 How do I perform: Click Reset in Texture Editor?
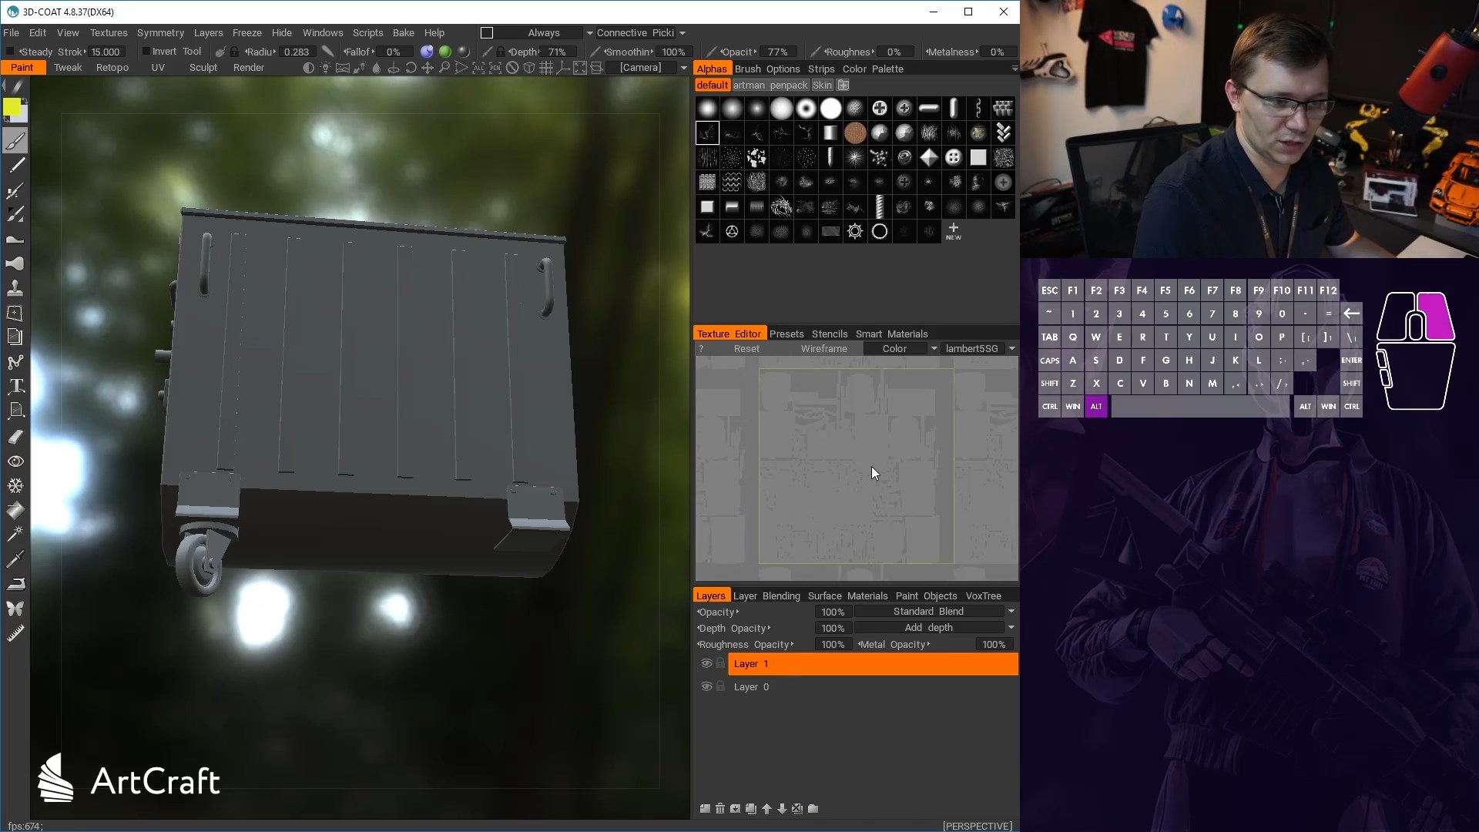coord(746,348)
